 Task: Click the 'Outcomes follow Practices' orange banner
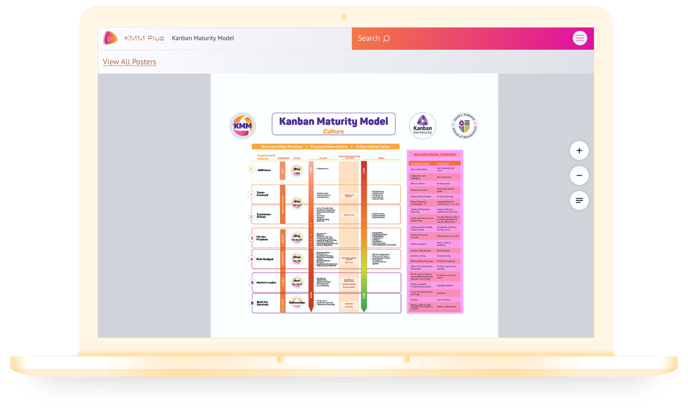coord(326,147)
